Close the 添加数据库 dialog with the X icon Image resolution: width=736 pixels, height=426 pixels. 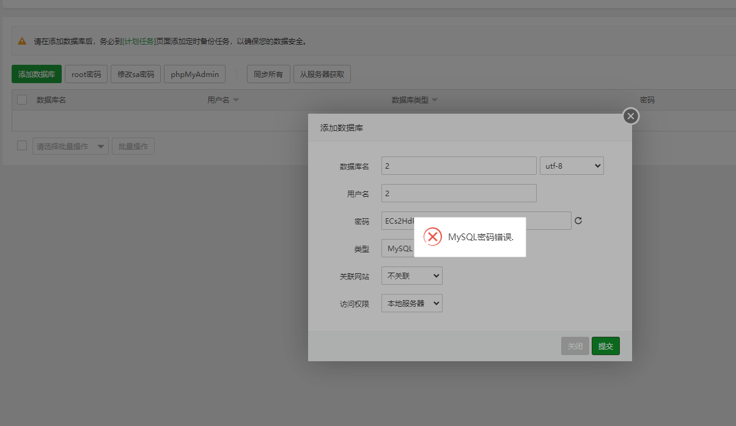click(x=631, y=116)
